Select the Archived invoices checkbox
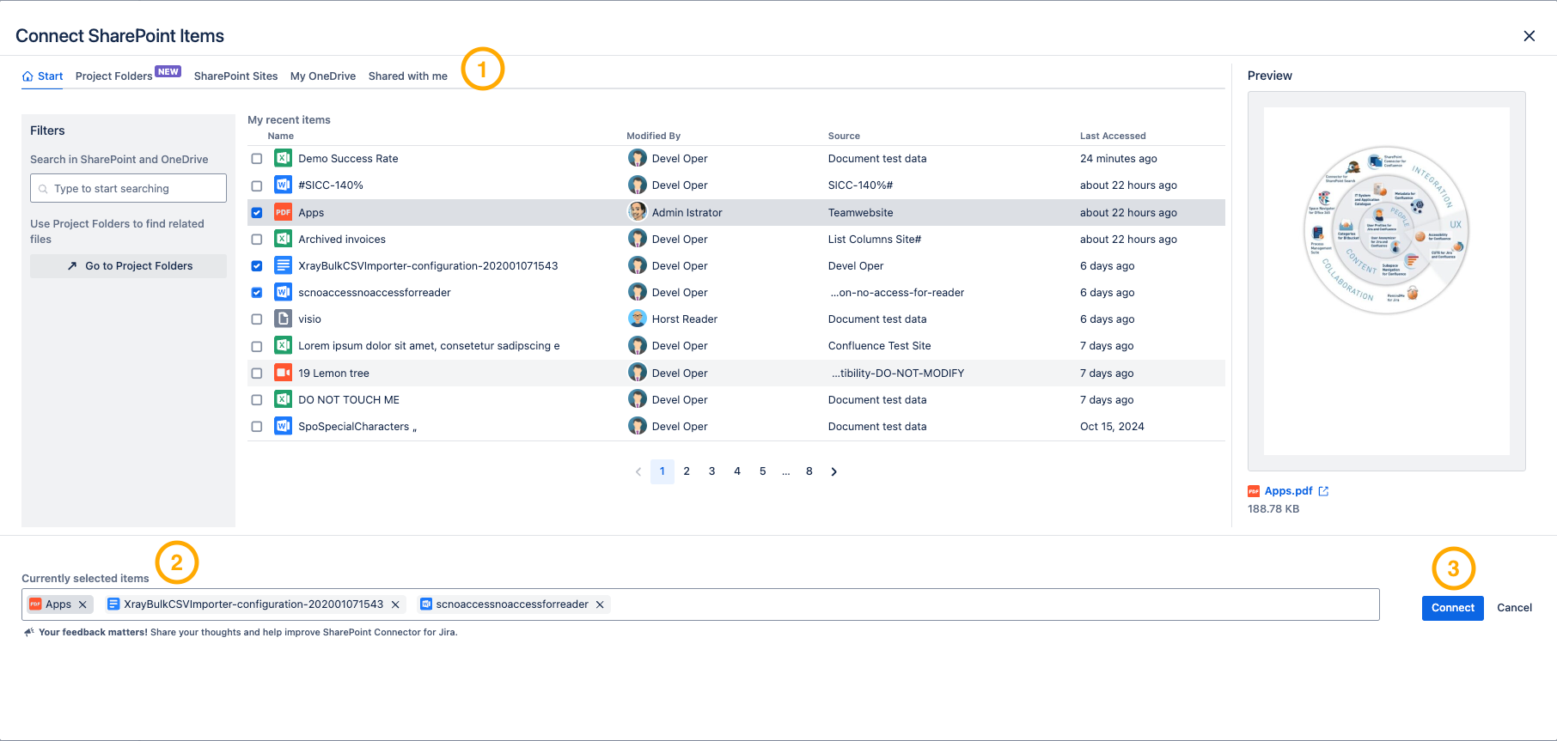1557x741 pixels. (257, 240)
